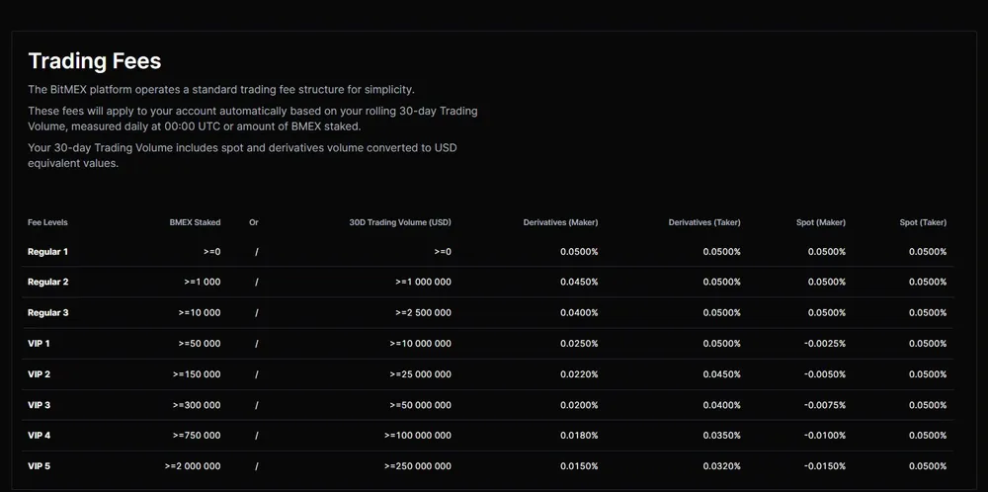Viewport: 988px width, 492px height.
Task: Click the >=300 000 BMEX staked value
Action: [197, 405]
